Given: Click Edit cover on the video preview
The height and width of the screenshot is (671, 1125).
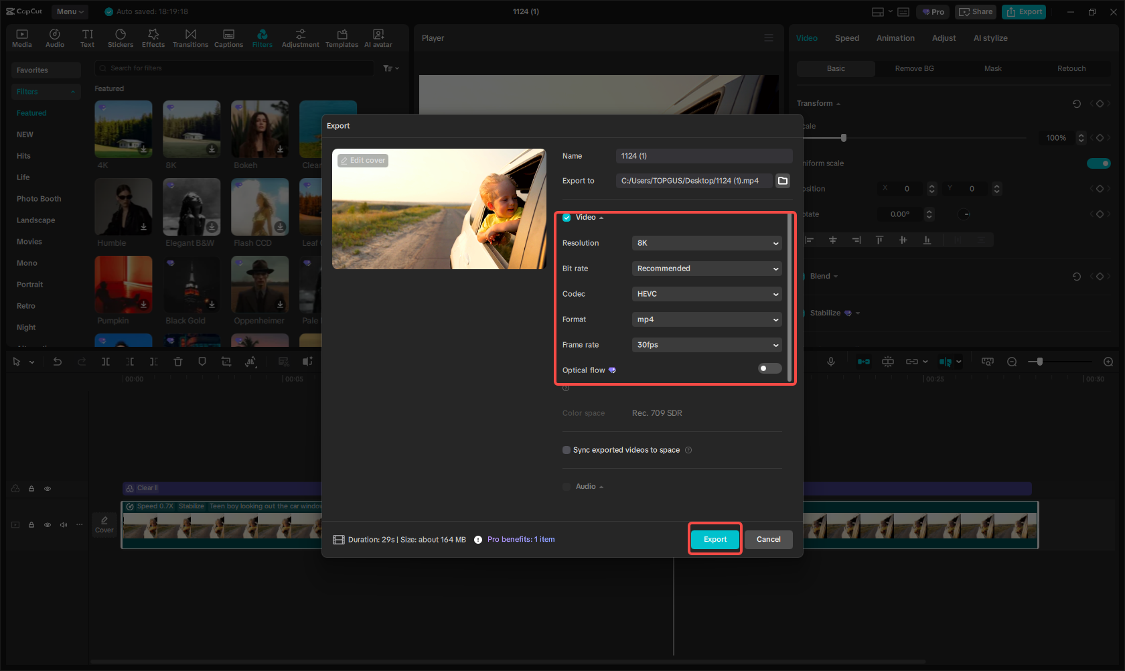Looking at the screenshot, I should click(362, 160).
